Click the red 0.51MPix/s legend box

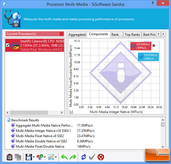click(x=141, y=46)
